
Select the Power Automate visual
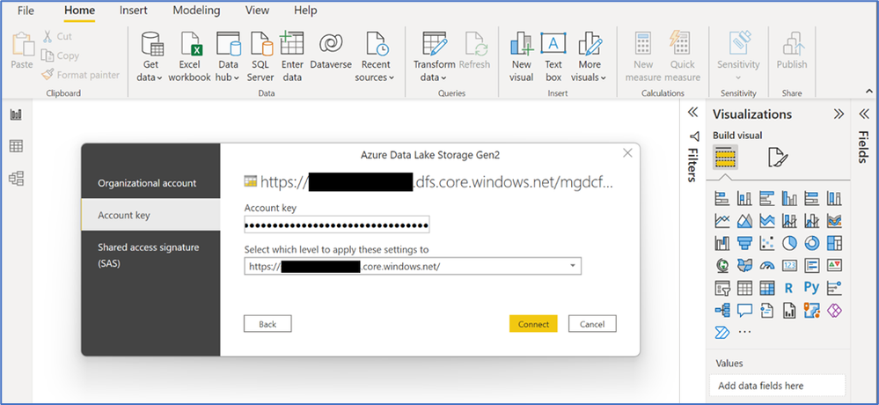point(722,332)
